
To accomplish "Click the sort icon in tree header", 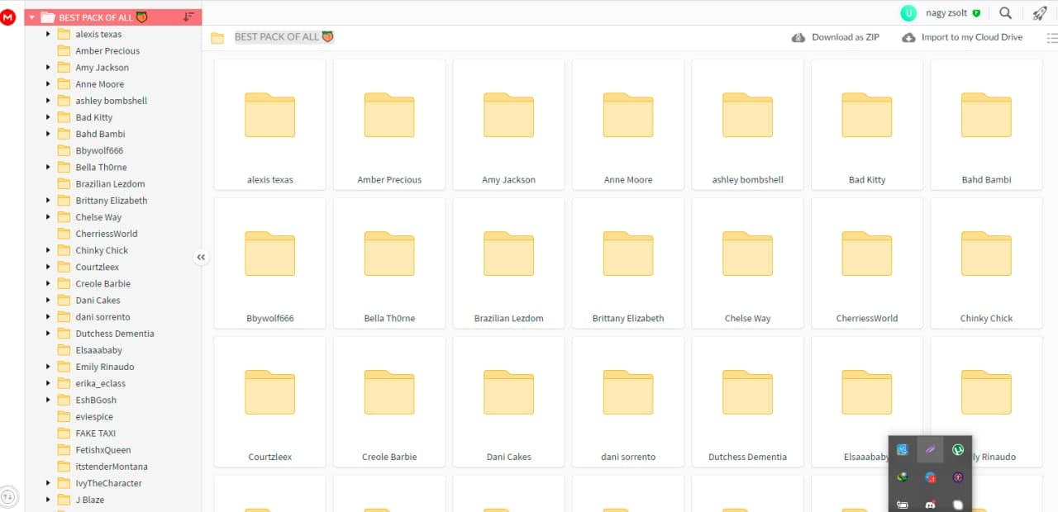I will (188, 17).
